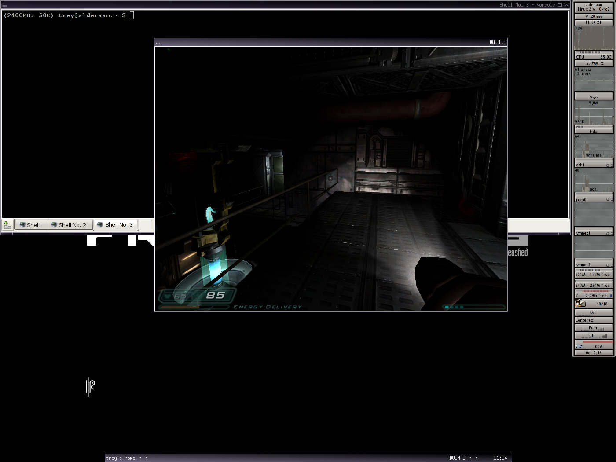Select the Shell No. 3 tab

click(116, 224)
